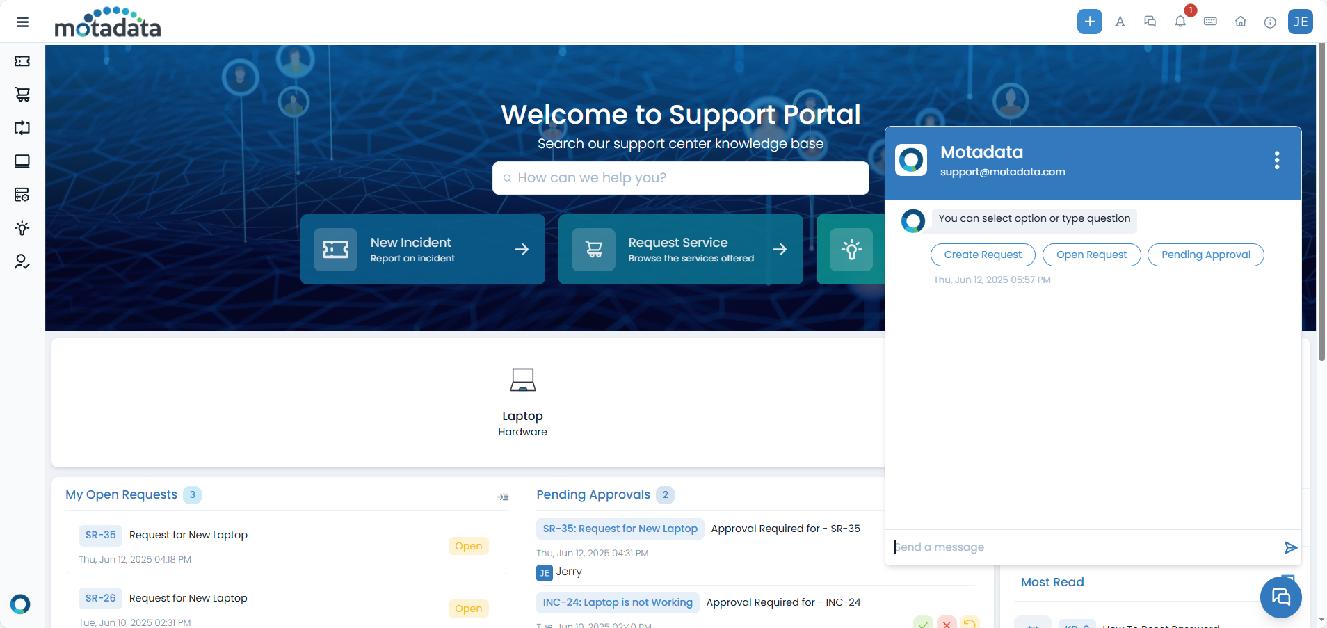Viewport: 1327px width, 628px height.
Task: Open the New Incident card
Action: click(x=422, y=250)
